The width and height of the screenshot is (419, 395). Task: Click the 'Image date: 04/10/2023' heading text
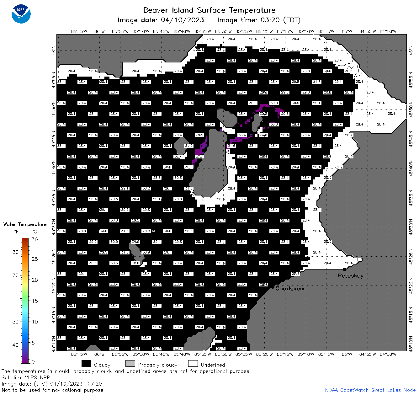coord(161,20)
